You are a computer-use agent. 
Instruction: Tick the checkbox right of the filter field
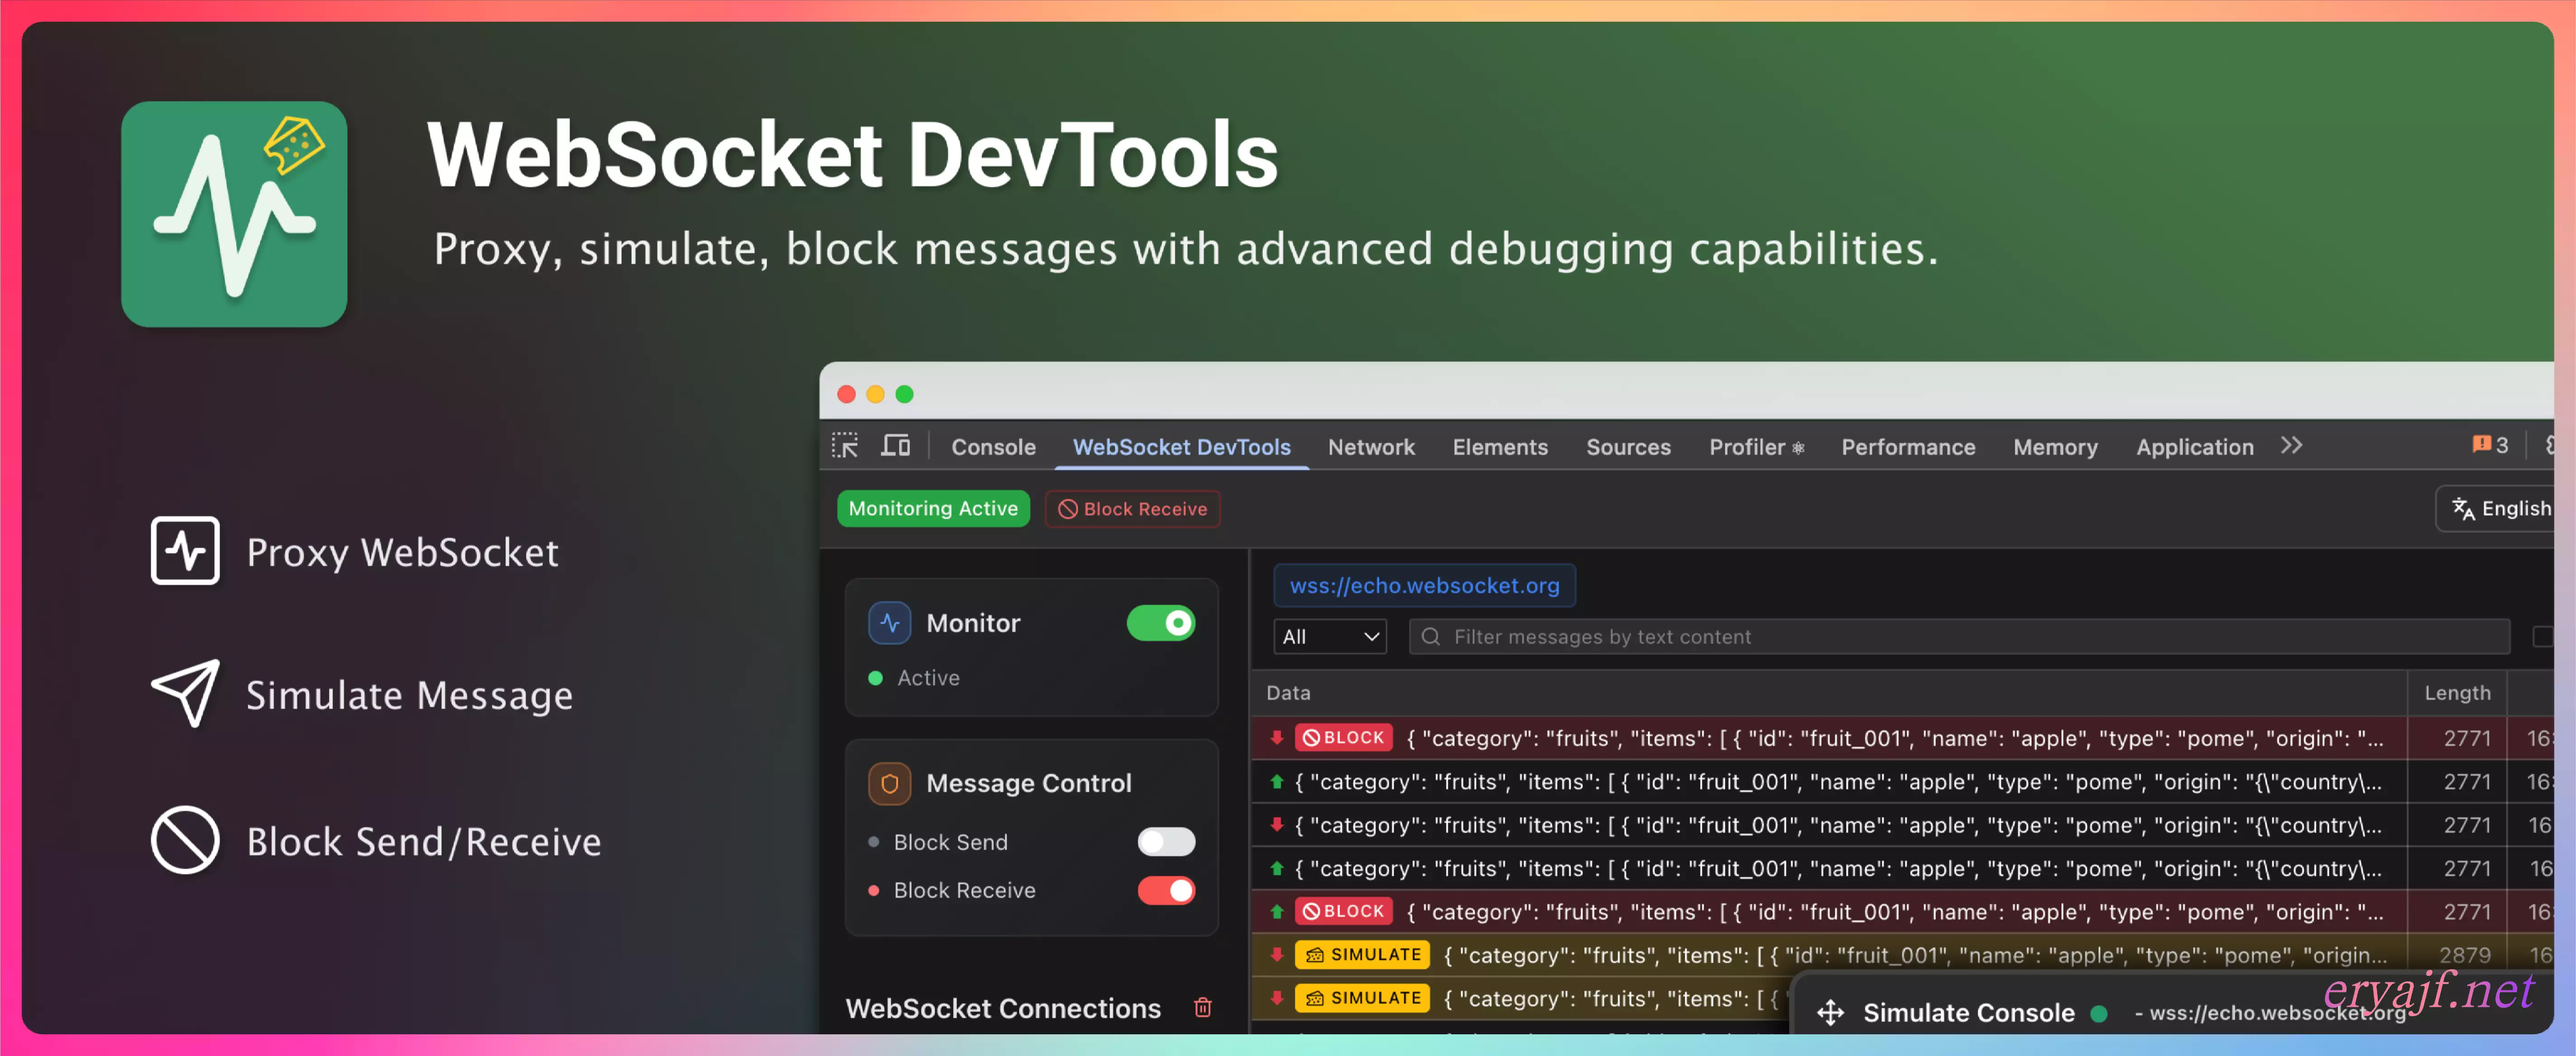2543,637
